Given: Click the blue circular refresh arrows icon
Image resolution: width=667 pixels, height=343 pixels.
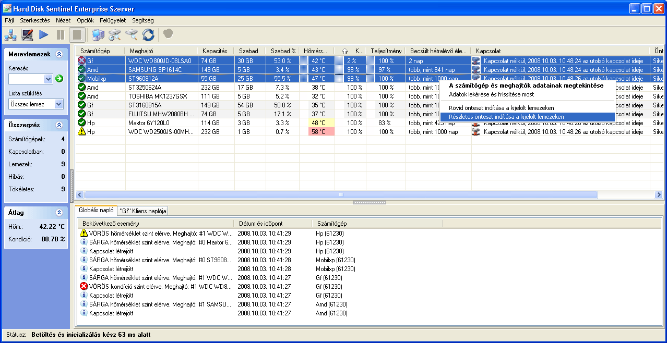Looking at the screenshot, I should tap(148, 35).
